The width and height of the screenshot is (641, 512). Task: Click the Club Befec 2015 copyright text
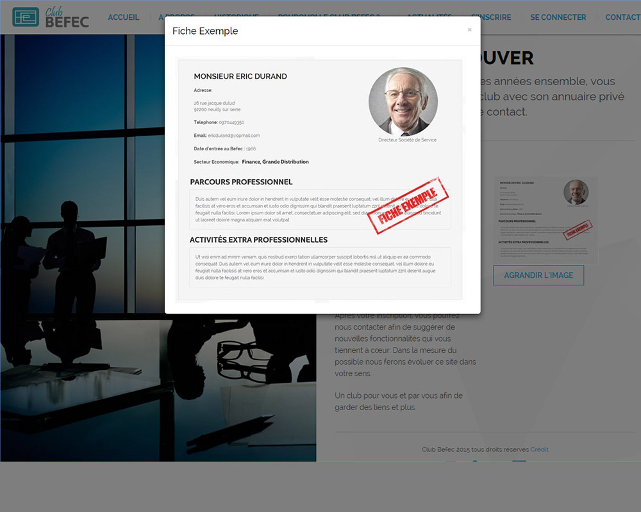click(x=475, y=449)
